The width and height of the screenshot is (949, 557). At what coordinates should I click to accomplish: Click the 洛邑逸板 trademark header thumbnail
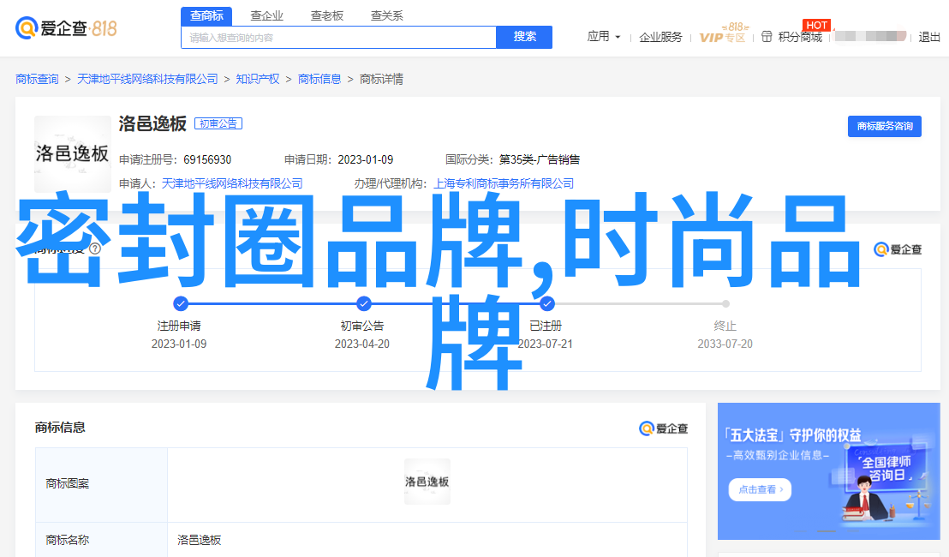tap(73, 153)
